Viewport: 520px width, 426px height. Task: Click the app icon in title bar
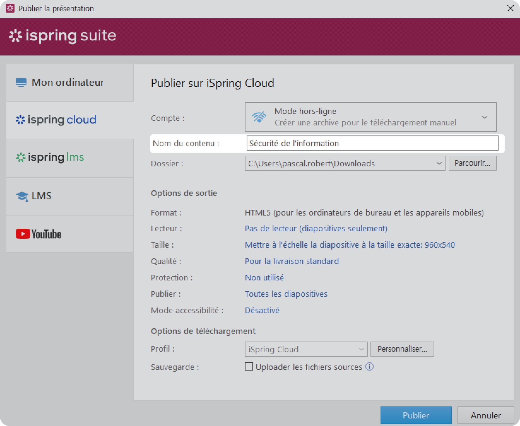(10, 9)
